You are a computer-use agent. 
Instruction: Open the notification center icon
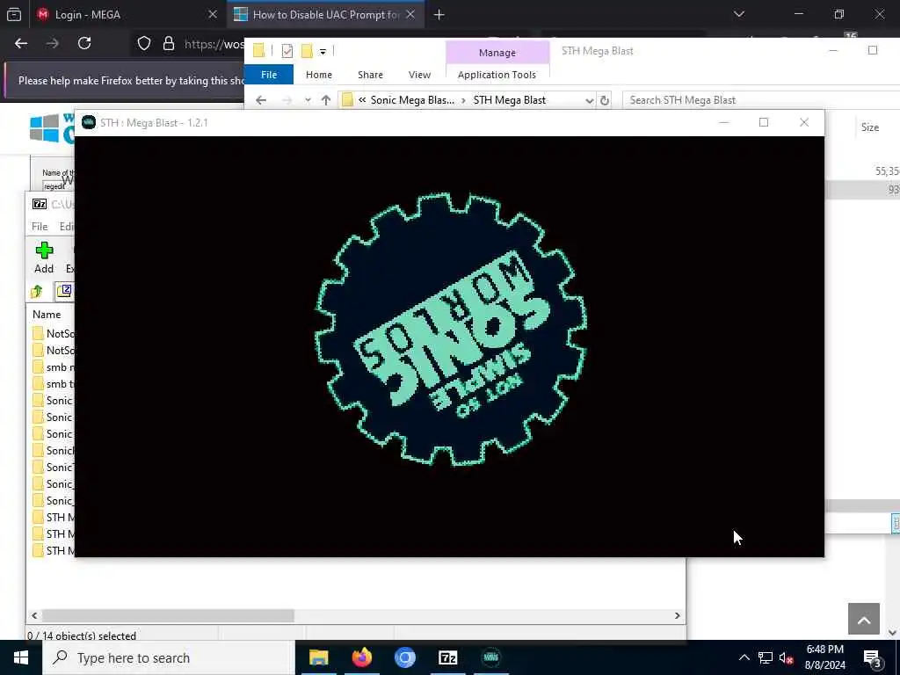[873, 658]
